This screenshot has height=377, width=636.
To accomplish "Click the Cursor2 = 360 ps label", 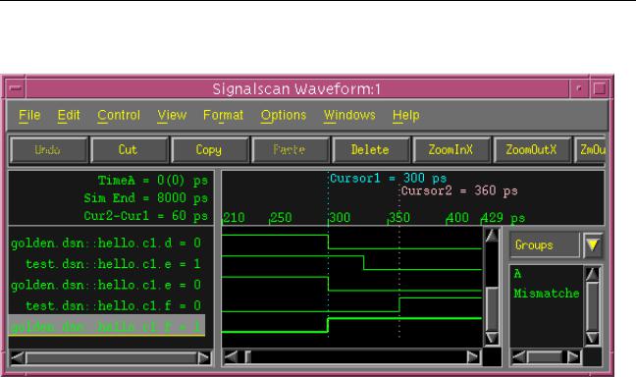I will coord(459,190).
